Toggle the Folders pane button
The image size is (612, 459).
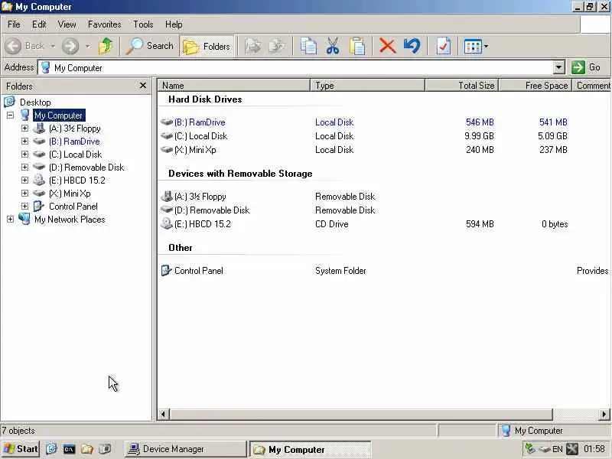point(207,46)
